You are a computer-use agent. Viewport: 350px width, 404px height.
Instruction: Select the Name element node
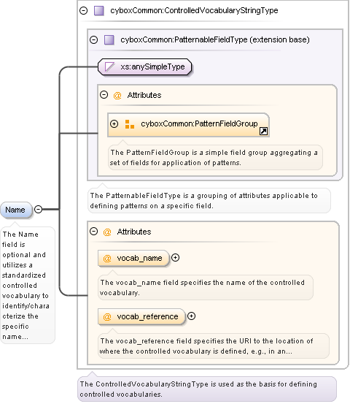click(x=16, y=210)
